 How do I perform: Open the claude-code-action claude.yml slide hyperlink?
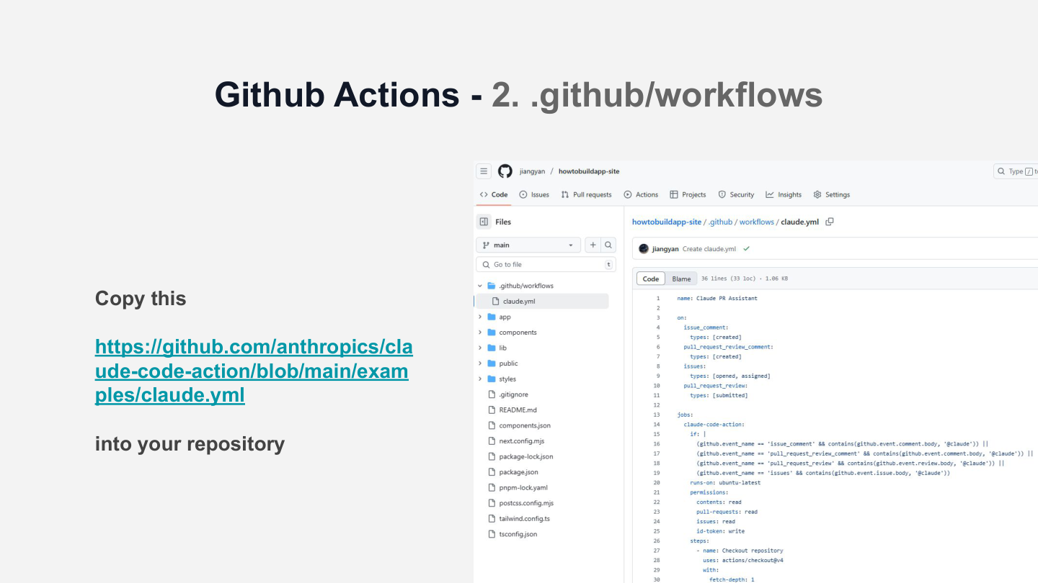coord(254,371)
